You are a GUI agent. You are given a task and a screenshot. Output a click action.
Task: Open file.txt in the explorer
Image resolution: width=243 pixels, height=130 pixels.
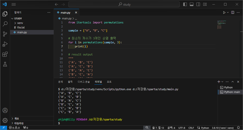click(x=32, y=27)
